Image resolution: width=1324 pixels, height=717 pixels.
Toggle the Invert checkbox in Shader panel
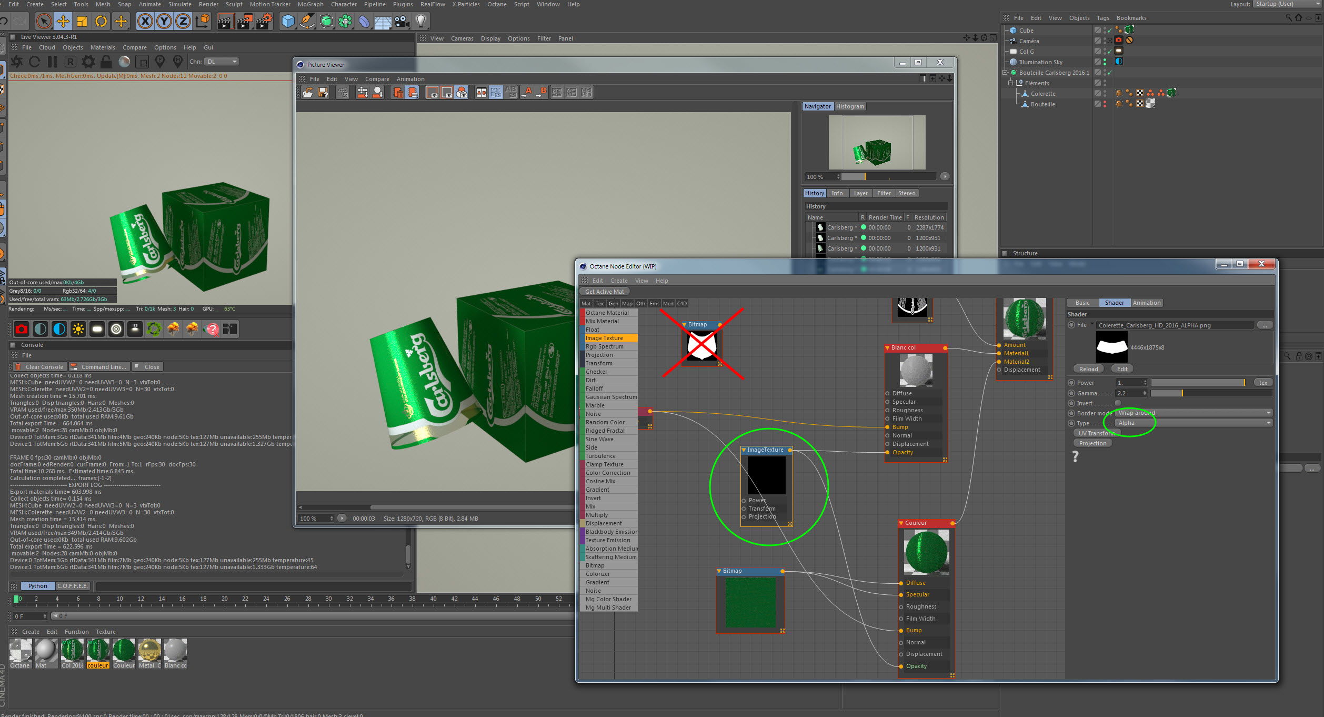coord(1118,403)
